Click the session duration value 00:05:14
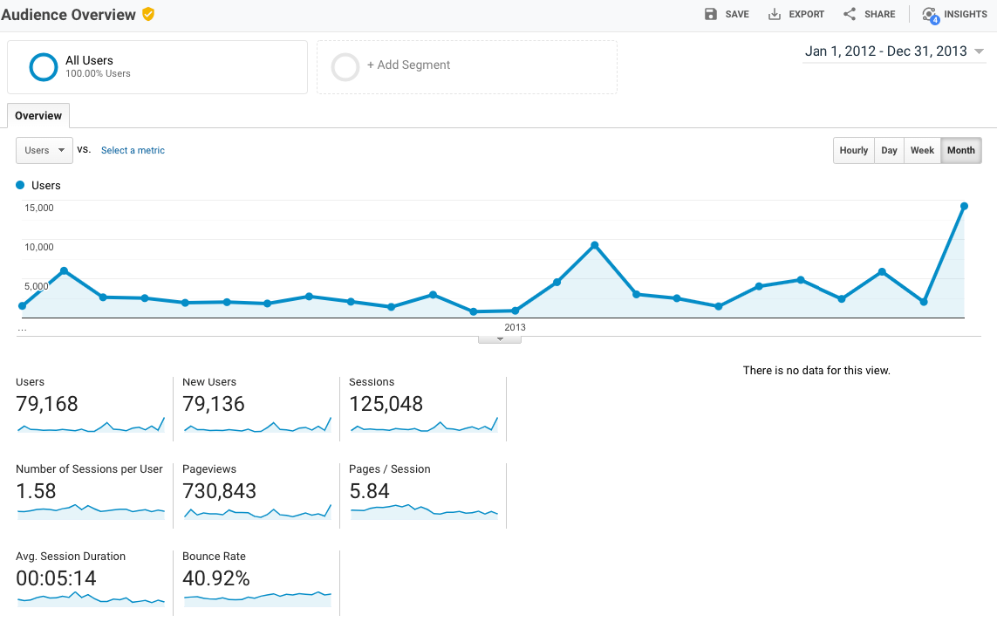 56,578
